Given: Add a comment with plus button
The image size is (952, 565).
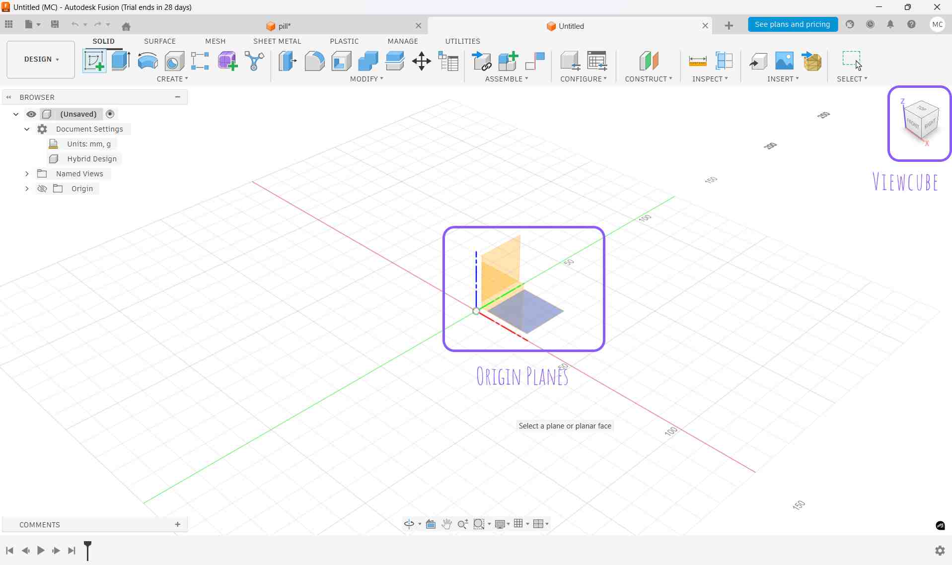Looking at the screenshot, I should tap(178, 524).
